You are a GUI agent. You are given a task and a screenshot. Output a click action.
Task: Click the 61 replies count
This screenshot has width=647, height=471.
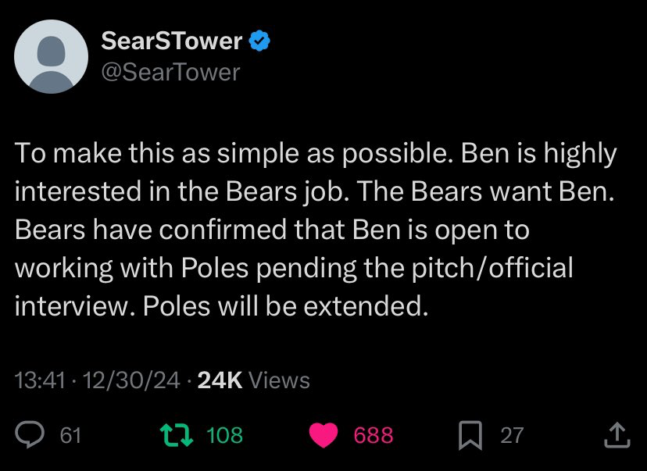[70, 435]
